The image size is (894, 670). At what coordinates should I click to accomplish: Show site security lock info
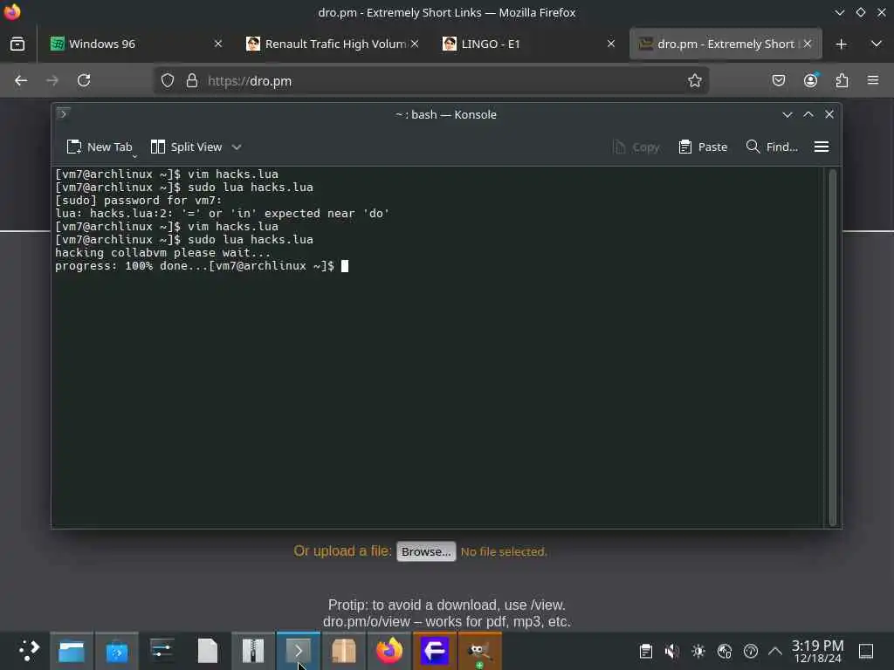tap(192, 80)
